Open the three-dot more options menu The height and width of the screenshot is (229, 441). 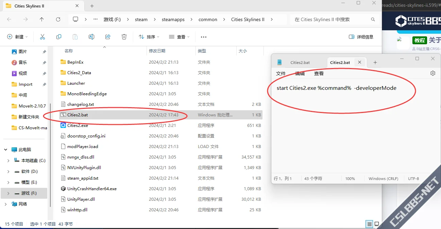204,37
